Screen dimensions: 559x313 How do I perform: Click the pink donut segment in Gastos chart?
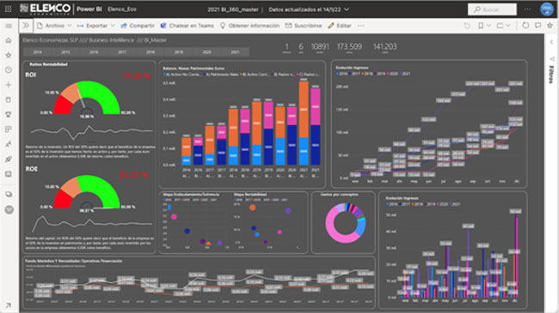point(335,232)
